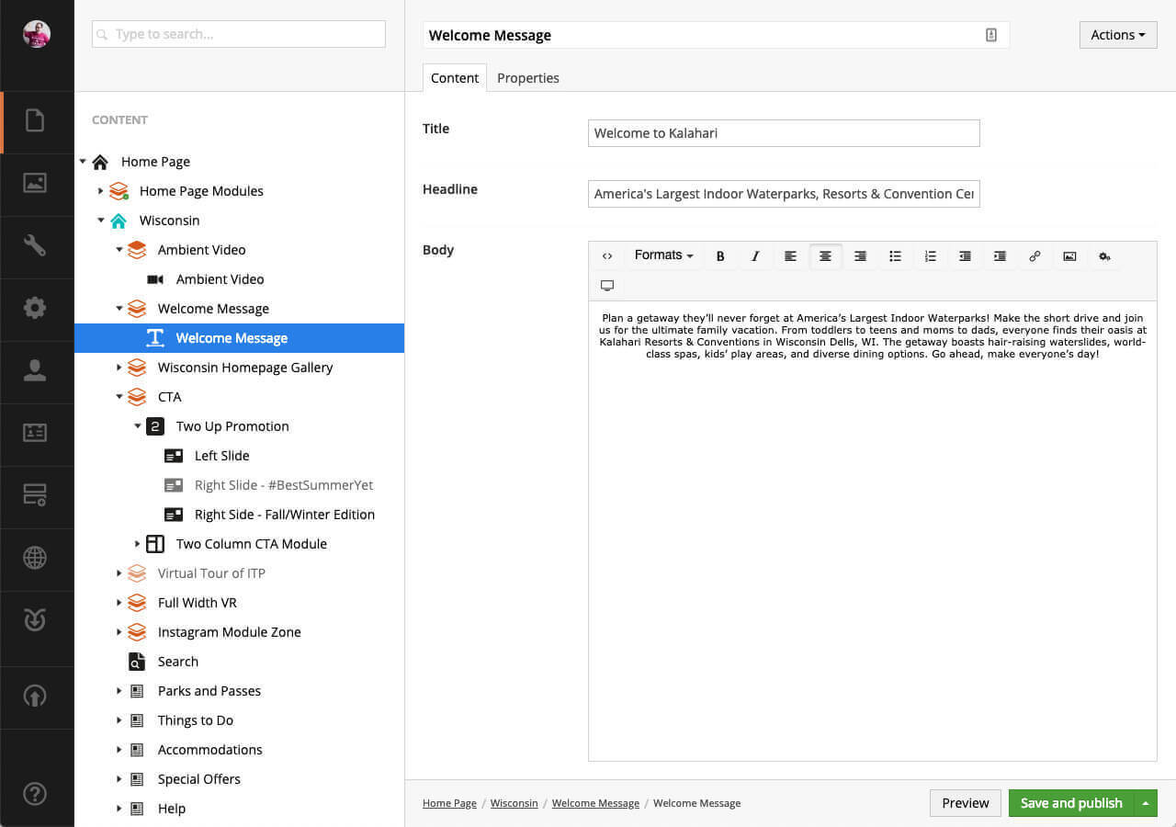Viewport: 1176px width, 827px height.
Task: Select Virtual Tour of ITP item
Action: tap(211, 573)
